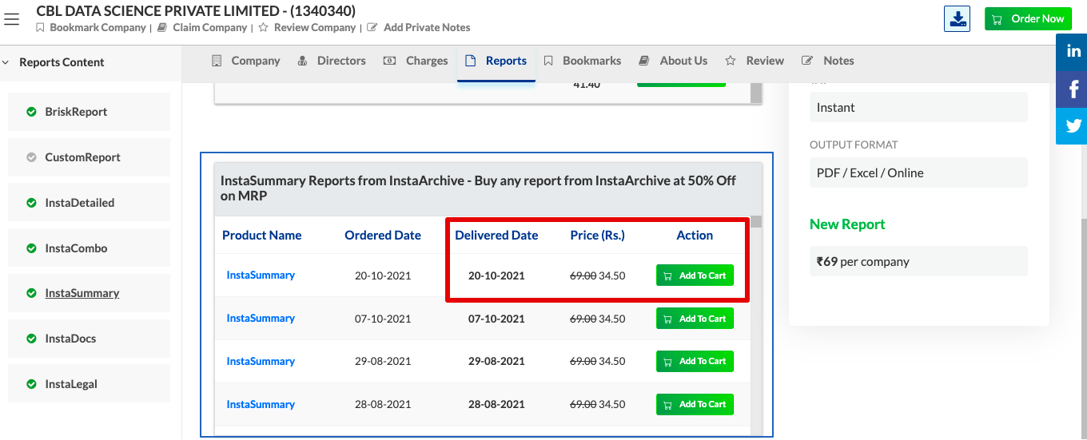The width and height of the screenshot is (1087, 440).
Task: Click the download report icon button
Action: pos(957,18)
